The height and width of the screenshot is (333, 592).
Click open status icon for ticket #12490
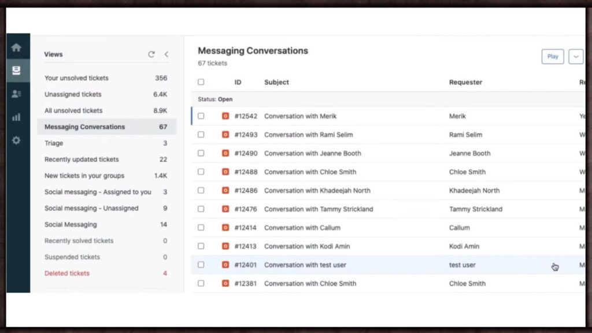pos(225,153)
